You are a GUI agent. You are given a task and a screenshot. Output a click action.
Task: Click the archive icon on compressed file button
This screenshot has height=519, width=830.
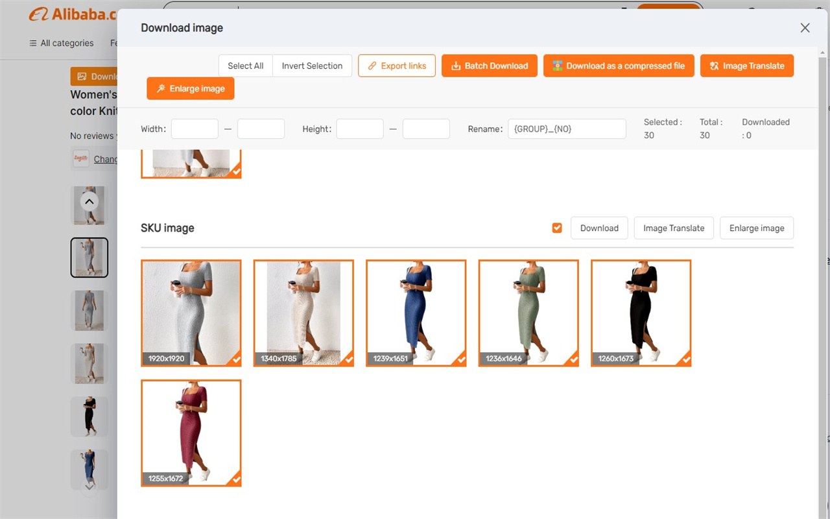tap(557, 66)
